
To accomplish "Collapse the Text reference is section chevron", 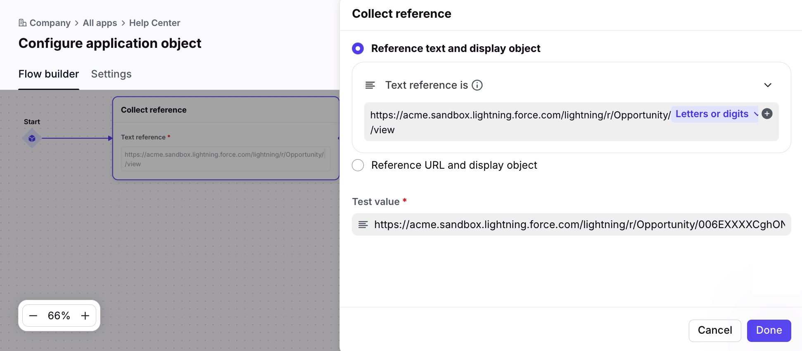I will tap(767, 85).
